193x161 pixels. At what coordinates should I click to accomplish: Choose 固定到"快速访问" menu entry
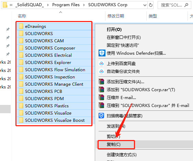tap(123, 45)
